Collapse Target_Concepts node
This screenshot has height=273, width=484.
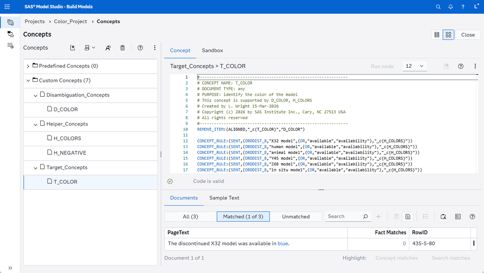[x=35, y=168]
